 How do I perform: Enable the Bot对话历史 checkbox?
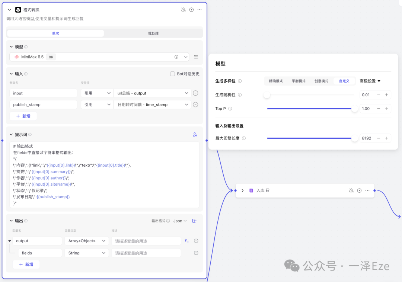(x=173, y=74)
